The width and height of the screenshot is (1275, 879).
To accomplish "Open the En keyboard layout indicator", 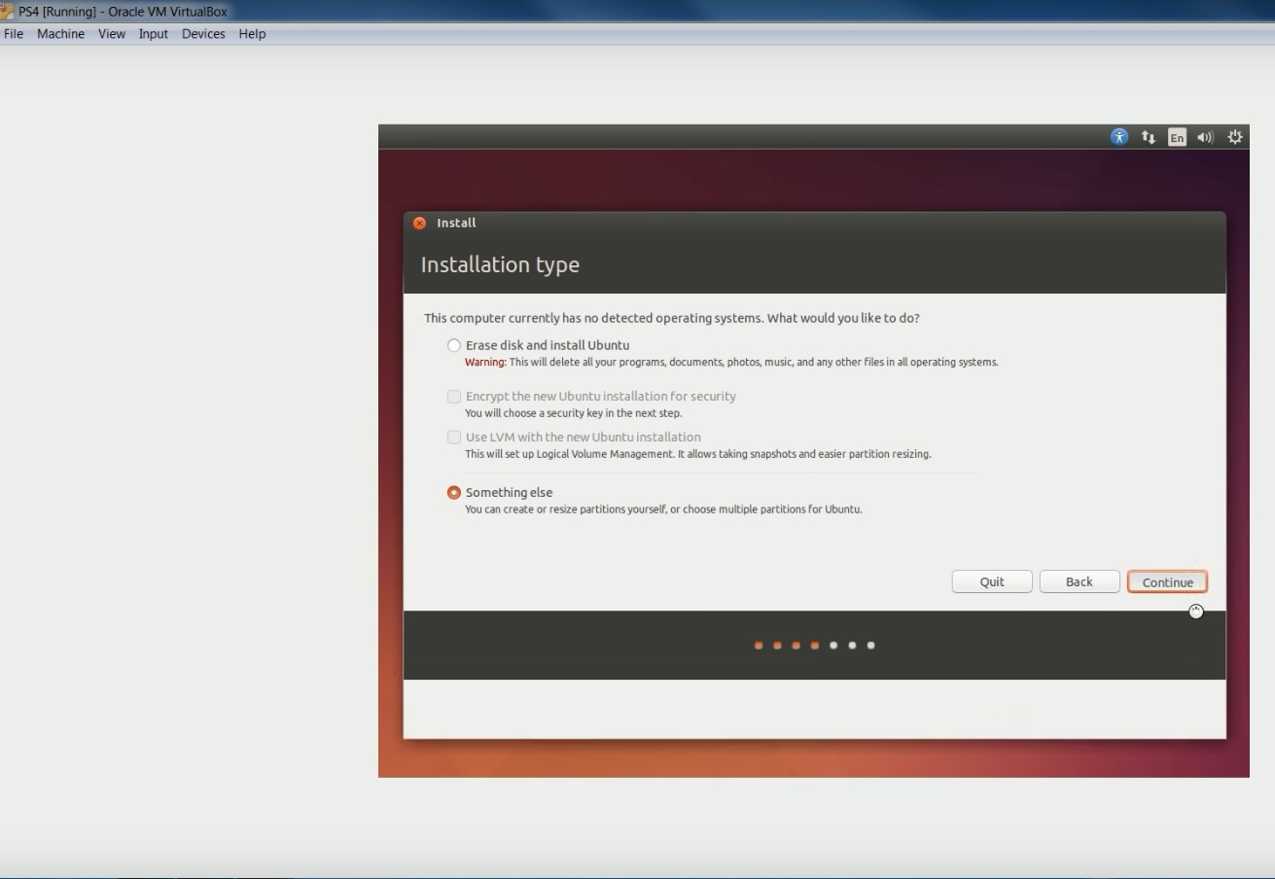I will click(1177, 137).
